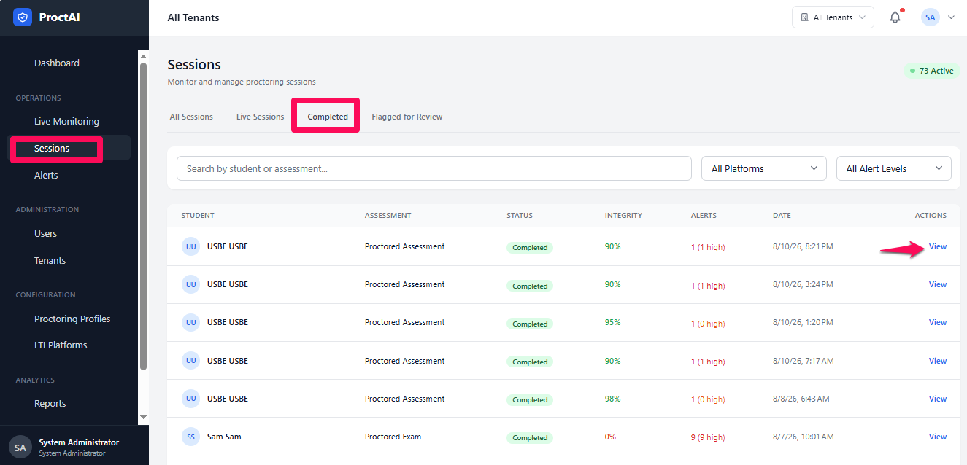
Task: Click the ASSESSMENT column header
Action: pos(388,216)
